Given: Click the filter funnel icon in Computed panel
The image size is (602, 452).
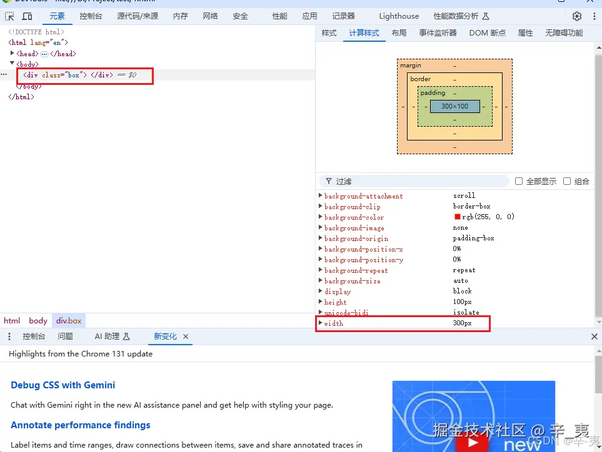Looking at the screenshot, I should (x=328, y=181).
